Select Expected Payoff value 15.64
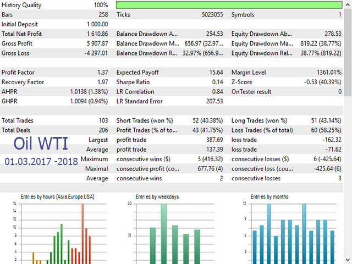The width and height of the screenshot is (352, 264). point(216,73)
